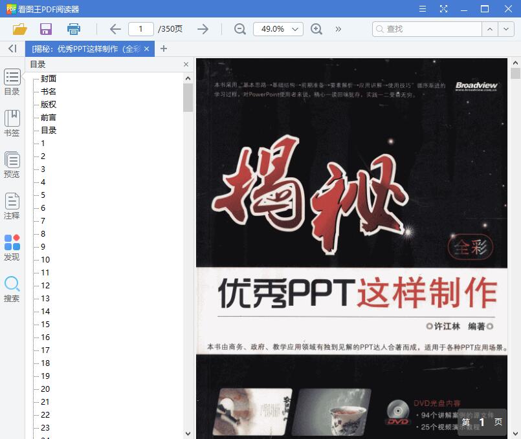Jump to outline entry 23
521x439 pixels.
[x=45, y=428]
